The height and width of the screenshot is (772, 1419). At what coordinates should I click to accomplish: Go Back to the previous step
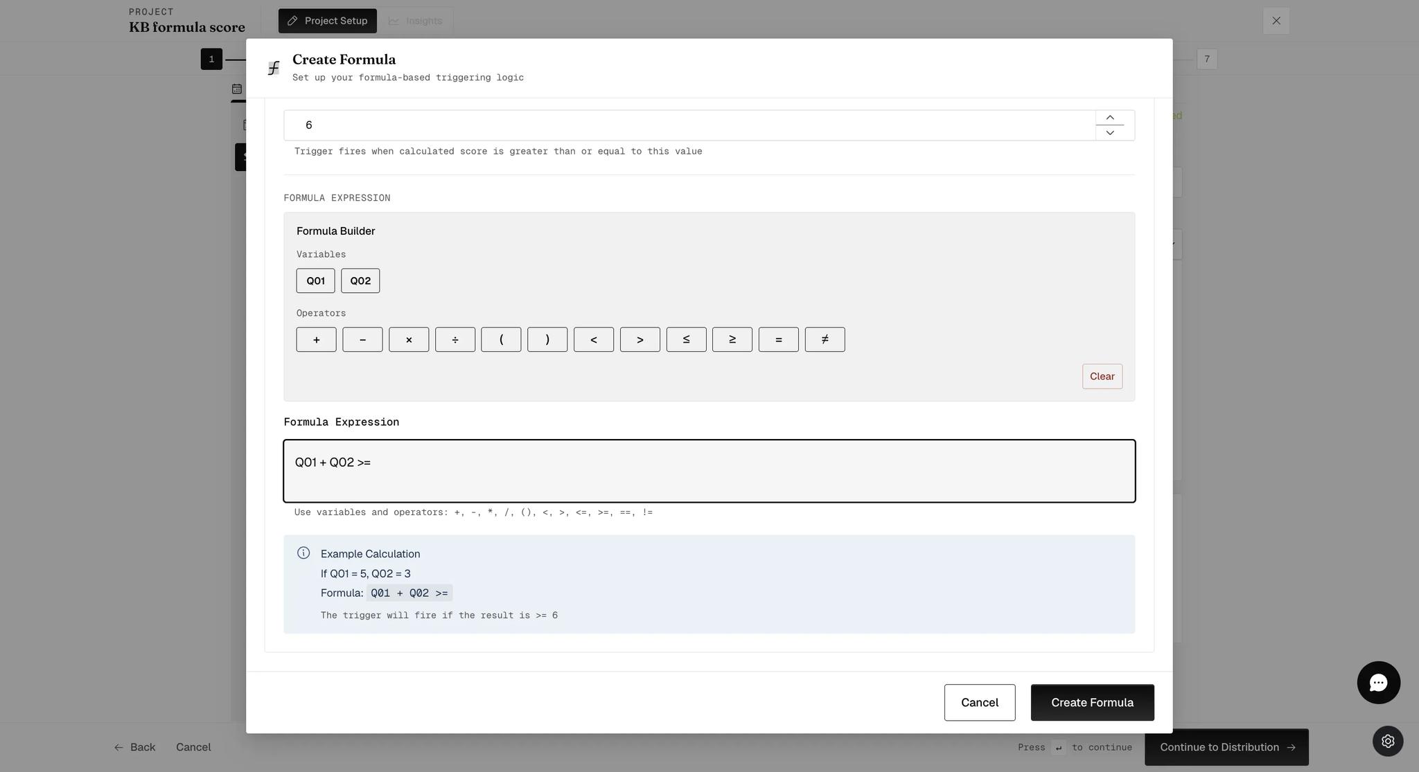(135, 747)
